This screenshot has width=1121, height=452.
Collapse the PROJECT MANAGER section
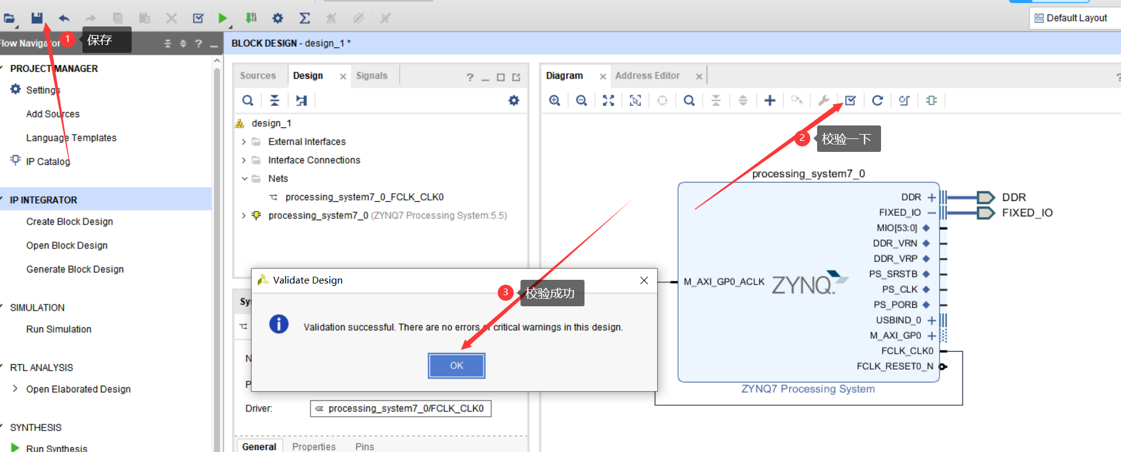2,68
